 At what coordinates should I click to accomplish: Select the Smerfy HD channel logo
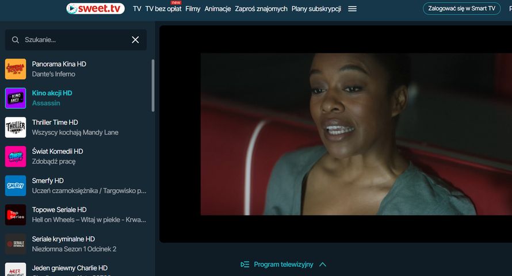click(16, 186)
